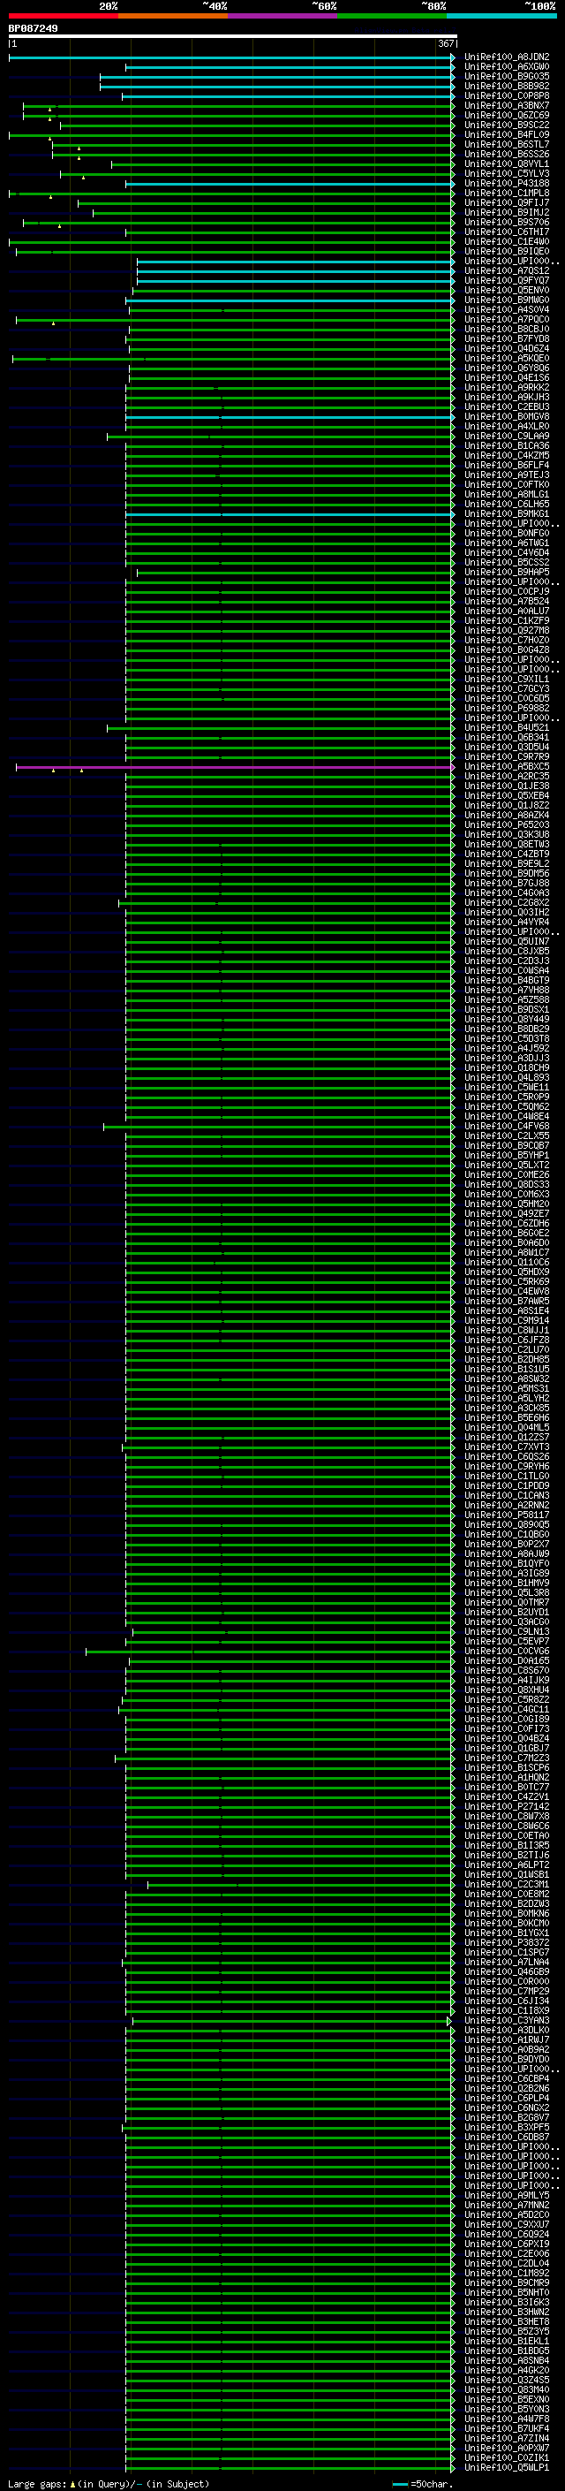Open hit UniRef100_A6XGW0
Screen dimensions: 565x2491
pos(507,67)
